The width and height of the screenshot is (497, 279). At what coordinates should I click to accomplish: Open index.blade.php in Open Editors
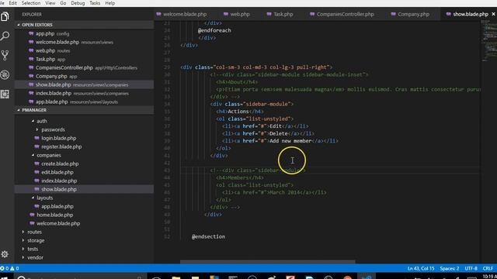click(85, 93)
